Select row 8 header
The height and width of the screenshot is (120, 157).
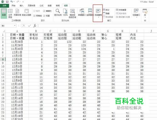3,59
